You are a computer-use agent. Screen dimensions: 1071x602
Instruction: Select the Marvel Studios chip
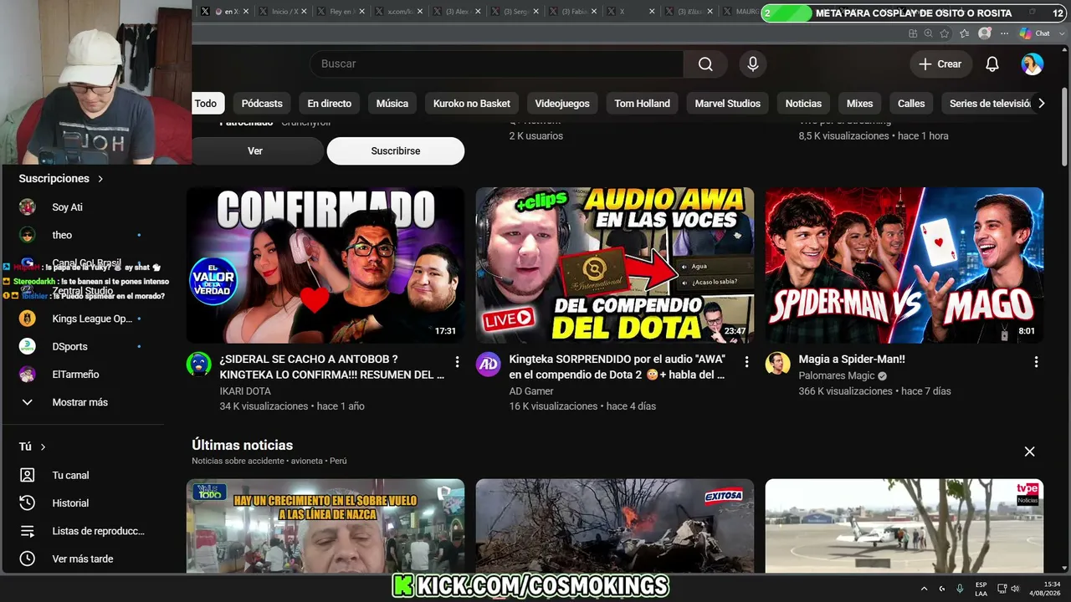[x=728, y=104]
